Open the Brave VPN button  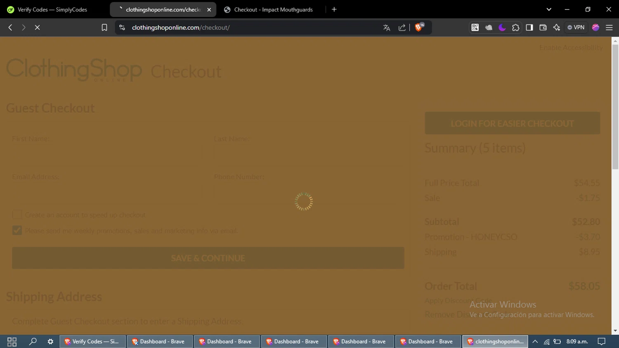coord(576,28)
